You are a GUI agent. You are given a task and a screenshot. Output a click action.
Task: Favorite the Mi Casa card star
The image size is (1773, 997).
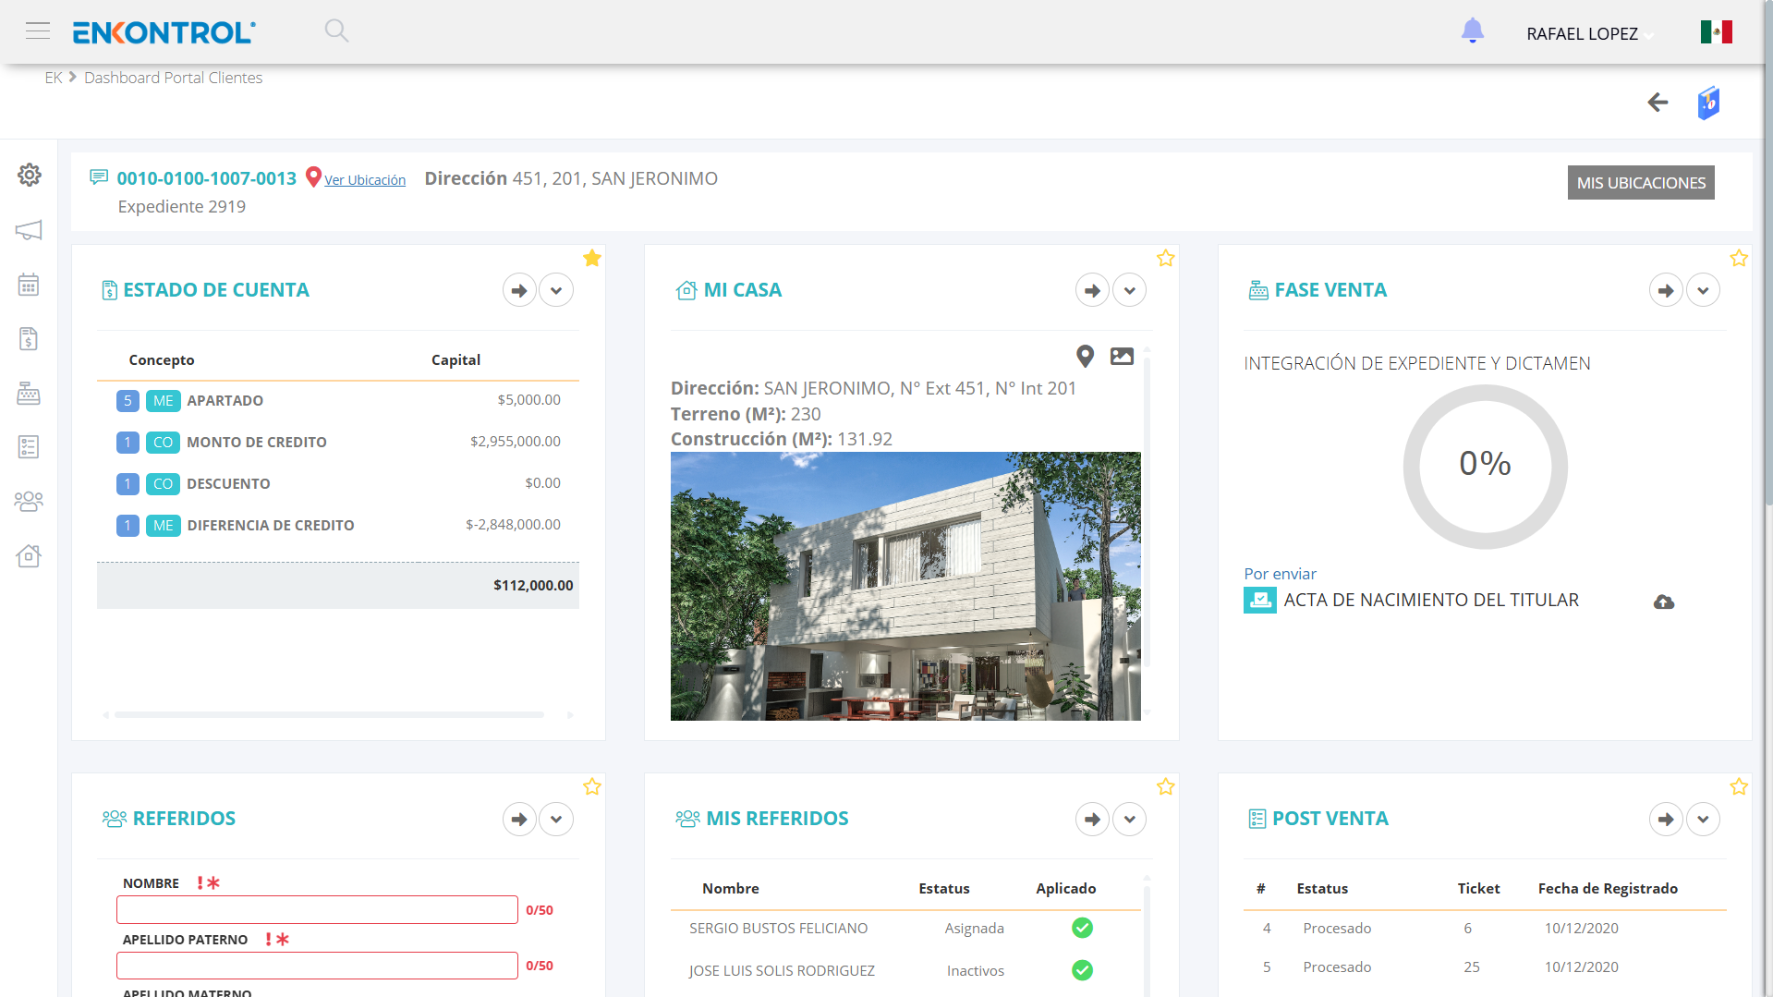(x=1166, y=259)
